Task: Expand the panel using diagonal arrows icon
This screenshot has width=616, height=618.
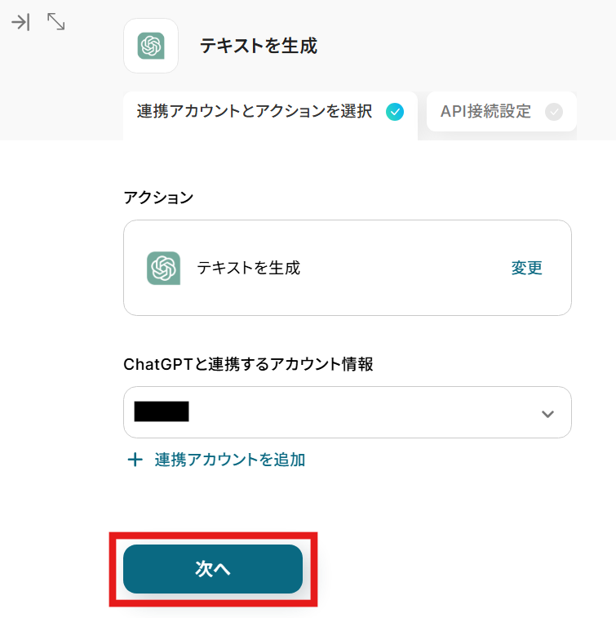Action: (55, 22)
